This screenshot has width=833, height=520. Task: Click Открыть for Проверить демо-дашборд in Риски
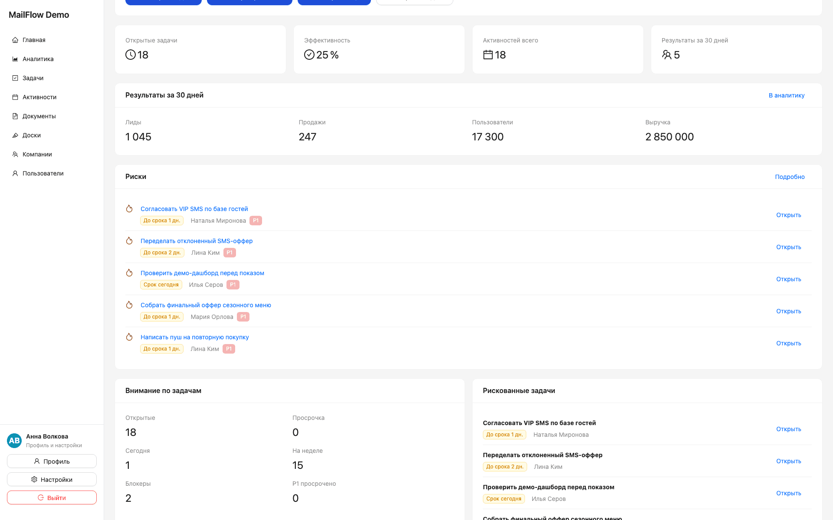[788, 279]
